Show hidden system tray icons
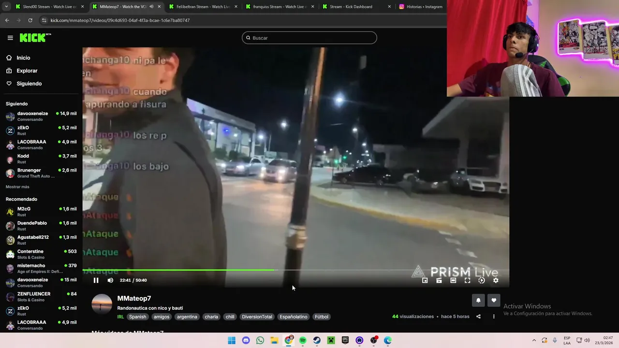This screenshot has height=348, width=619. pos(534,340)
